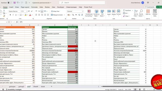Click the Italic formatting button

pos(13,15)
